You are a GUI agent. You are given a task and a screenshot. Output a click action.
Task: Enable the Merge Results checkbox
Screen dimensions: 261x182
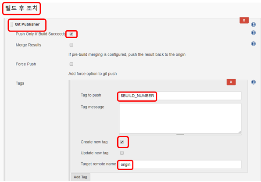72,45
